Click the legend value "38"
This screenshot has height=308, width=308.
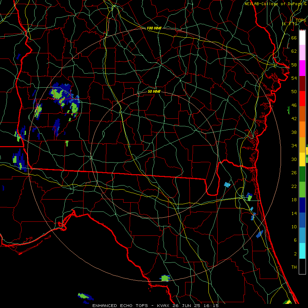294,132
